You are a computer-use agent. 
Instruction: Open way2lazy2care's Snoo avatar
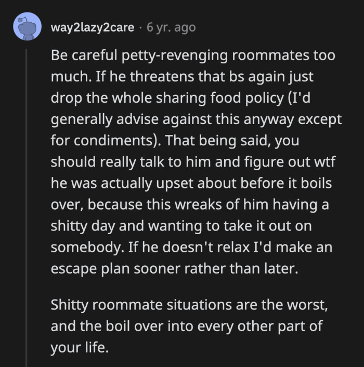27,26
